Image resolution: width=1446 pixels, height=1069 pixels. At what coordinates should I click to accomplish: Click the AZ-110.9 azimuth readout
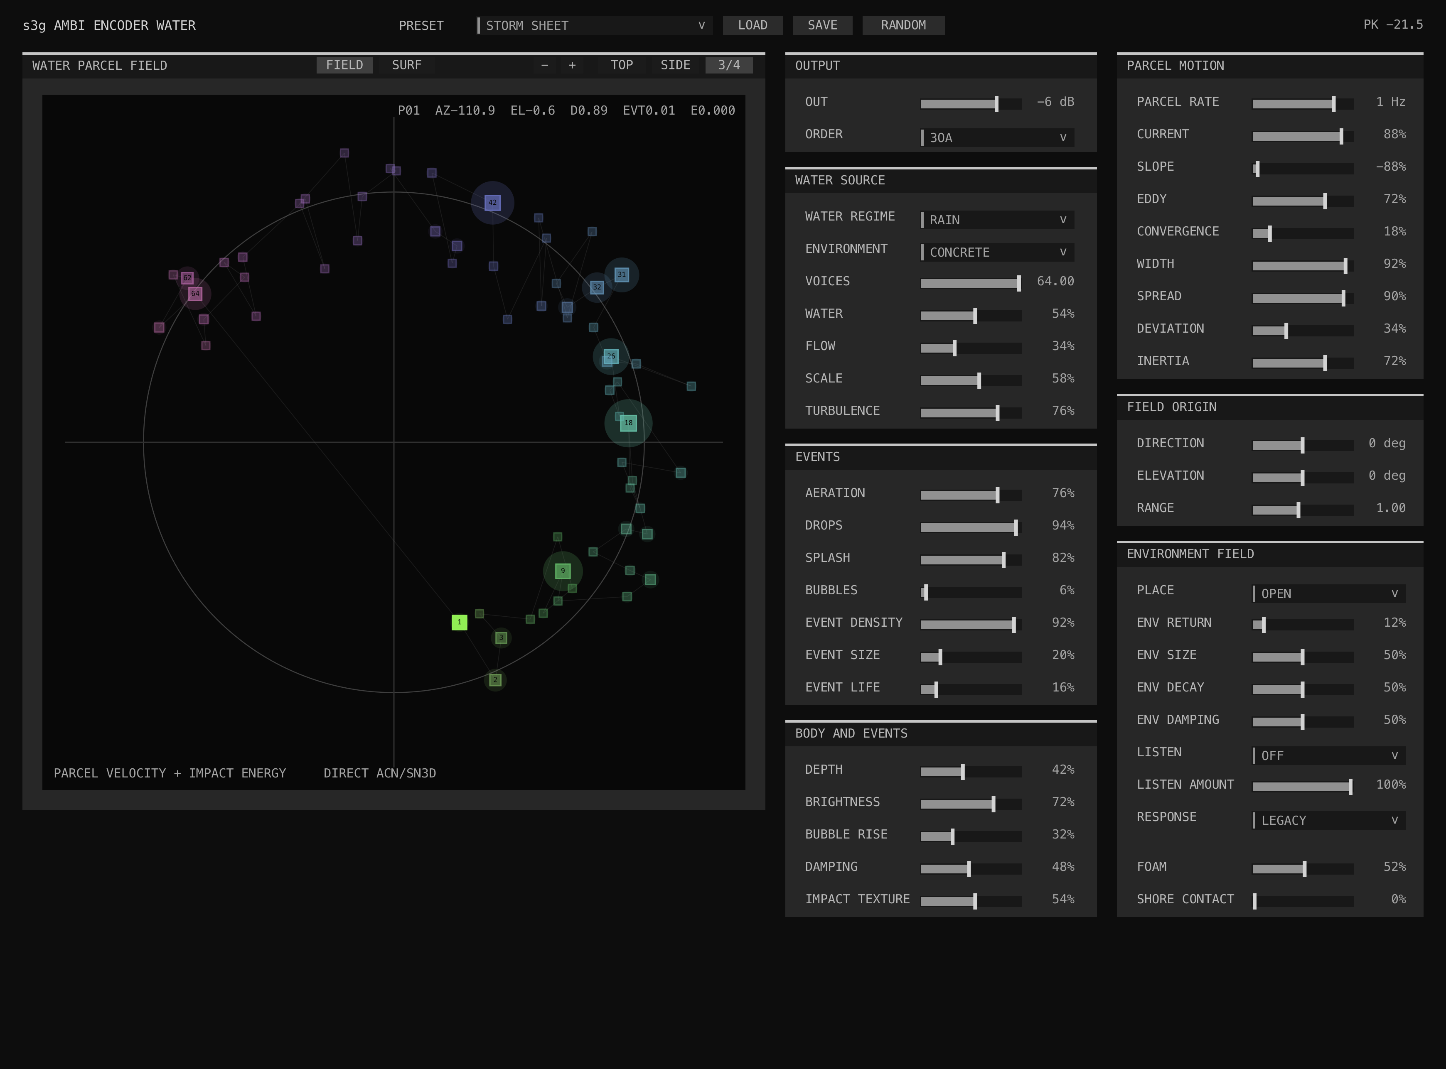point(465,110)
